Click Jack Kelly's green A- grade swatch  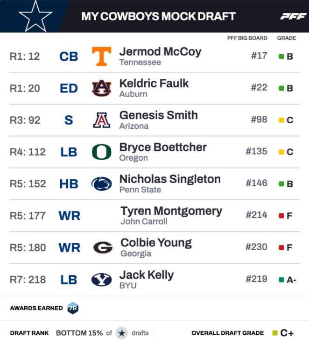click(x=281, y=280)
